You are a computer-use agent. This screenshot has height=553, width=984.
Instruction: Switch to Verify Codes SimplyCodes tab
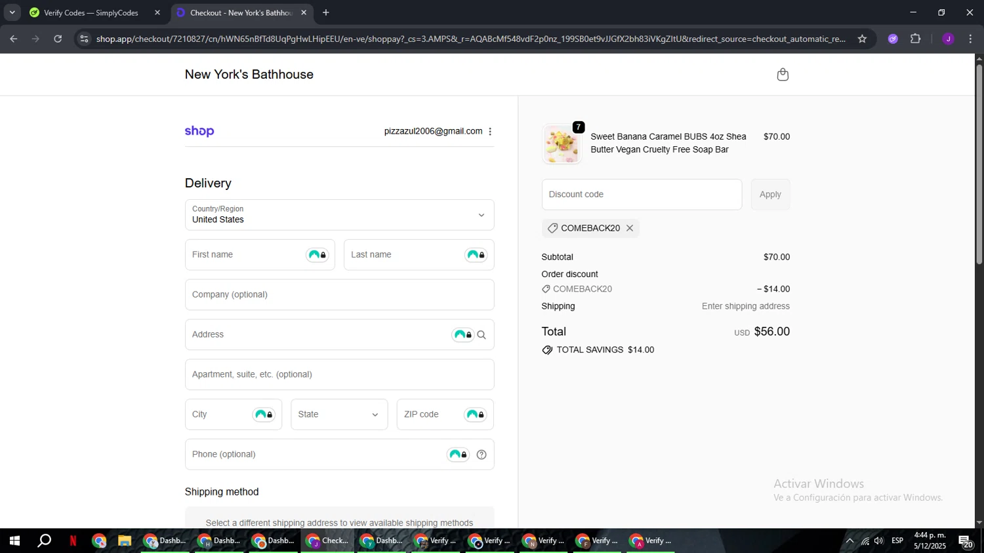click(90, 12)
